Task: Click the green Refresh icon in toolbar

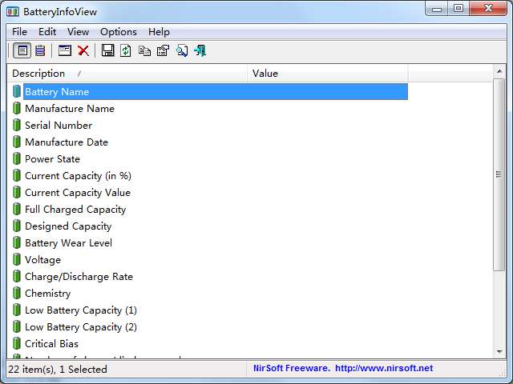Action: [x=126, y=50]
